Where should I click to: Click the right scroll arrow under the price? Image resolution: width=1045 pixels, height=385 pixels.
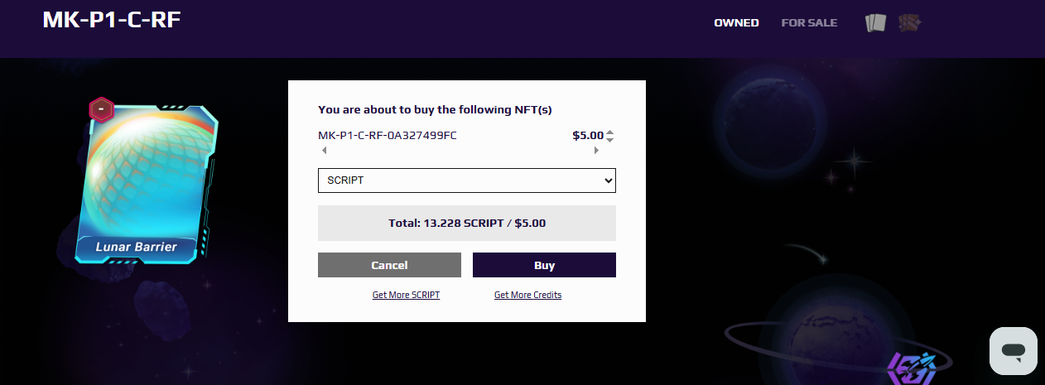click(x=595, y=151)
